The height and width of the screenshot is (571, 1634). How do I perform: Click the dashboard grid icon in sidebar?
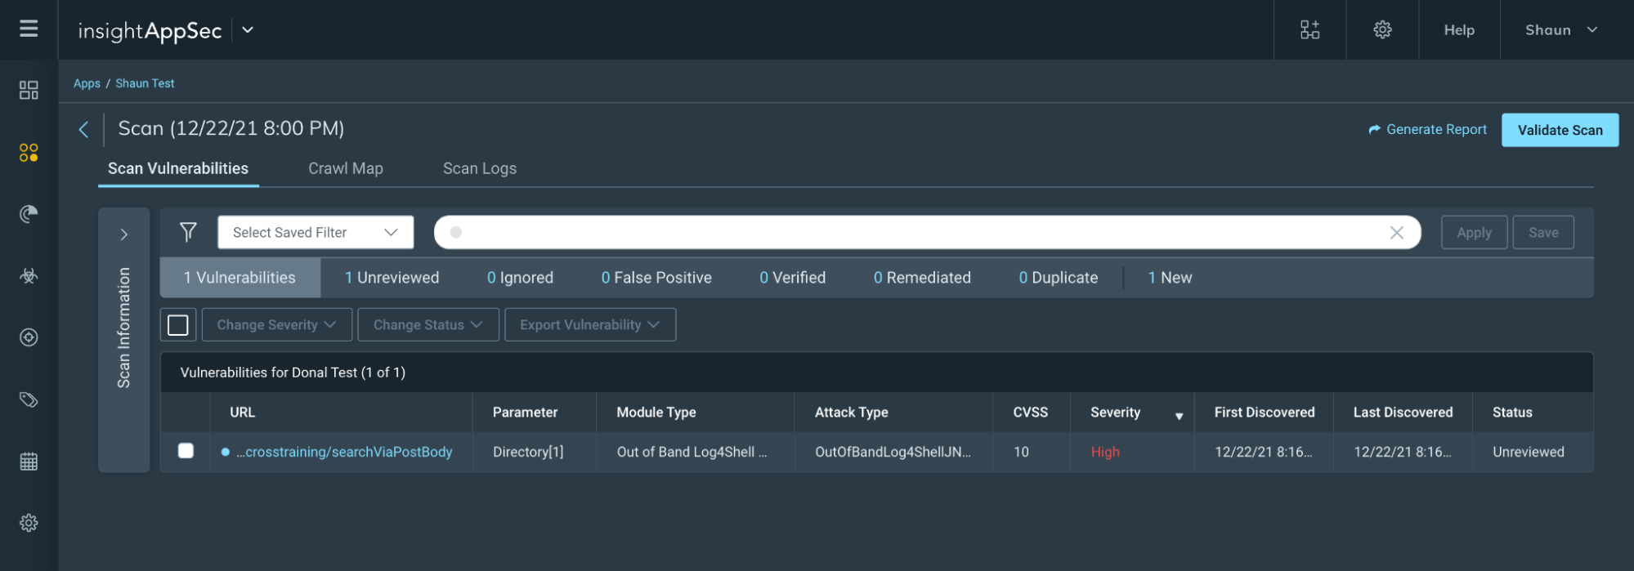[29, 90]
